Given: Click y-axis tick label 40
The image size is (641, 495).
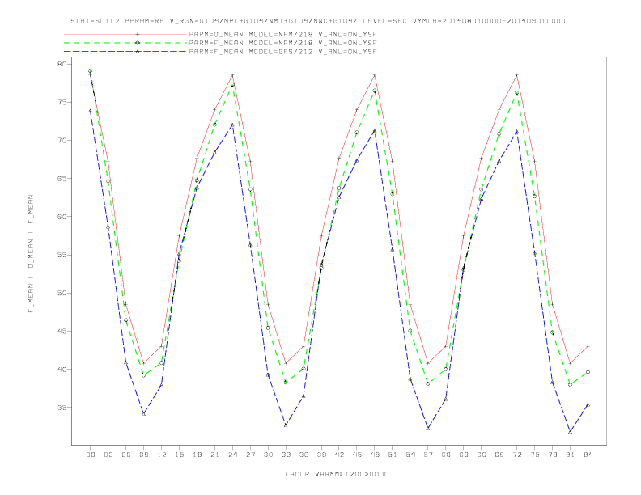Looking at the screenshot, I should click(x=62, y=369).
